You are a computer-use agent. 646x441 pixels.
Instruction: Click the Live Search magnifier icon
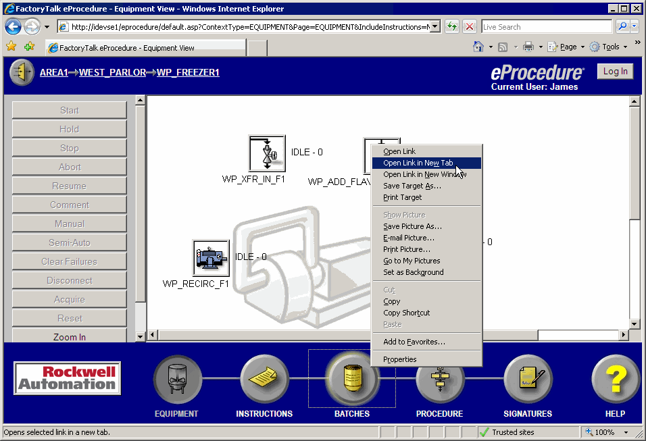pyautogui.click(x=622, y=27)
